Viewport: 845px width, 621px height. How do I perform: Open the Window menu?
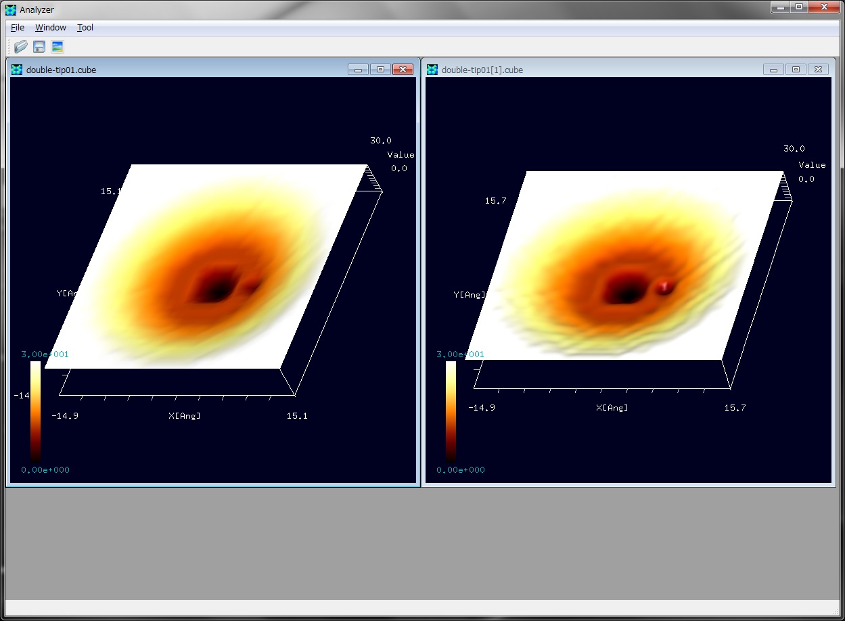[x=51, y=28]
